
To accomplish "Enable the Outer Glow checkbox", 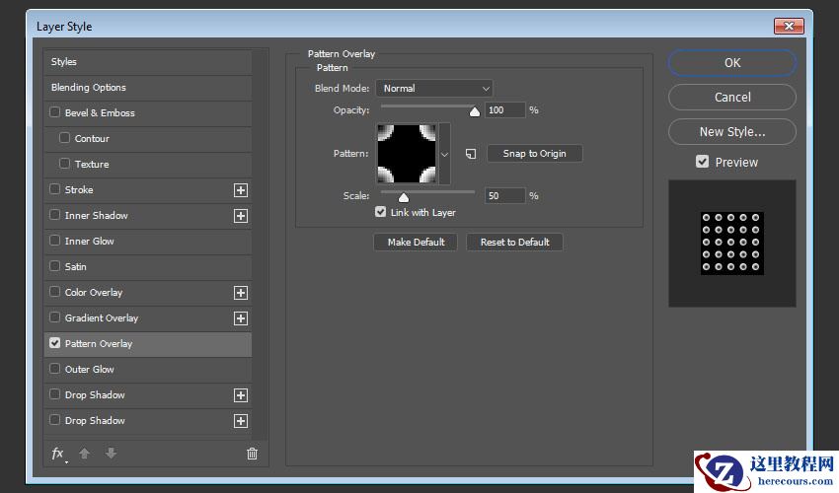I will pos(54,369).
